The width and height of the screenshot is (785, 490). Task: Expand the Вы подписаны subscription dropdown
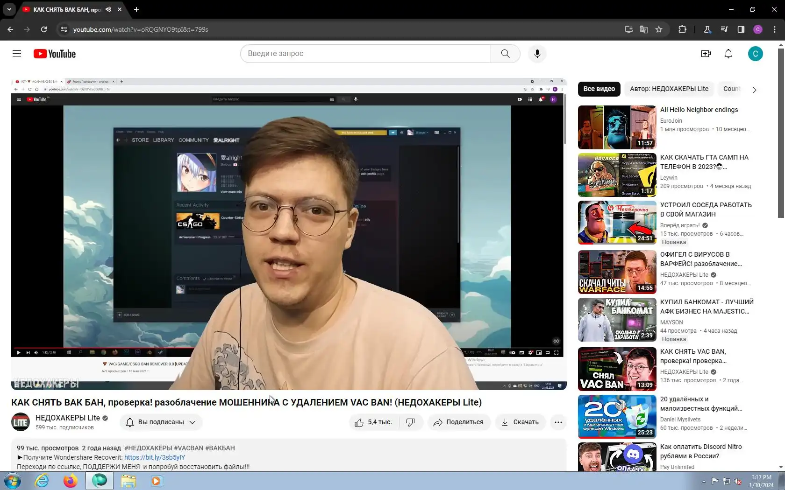161,422
